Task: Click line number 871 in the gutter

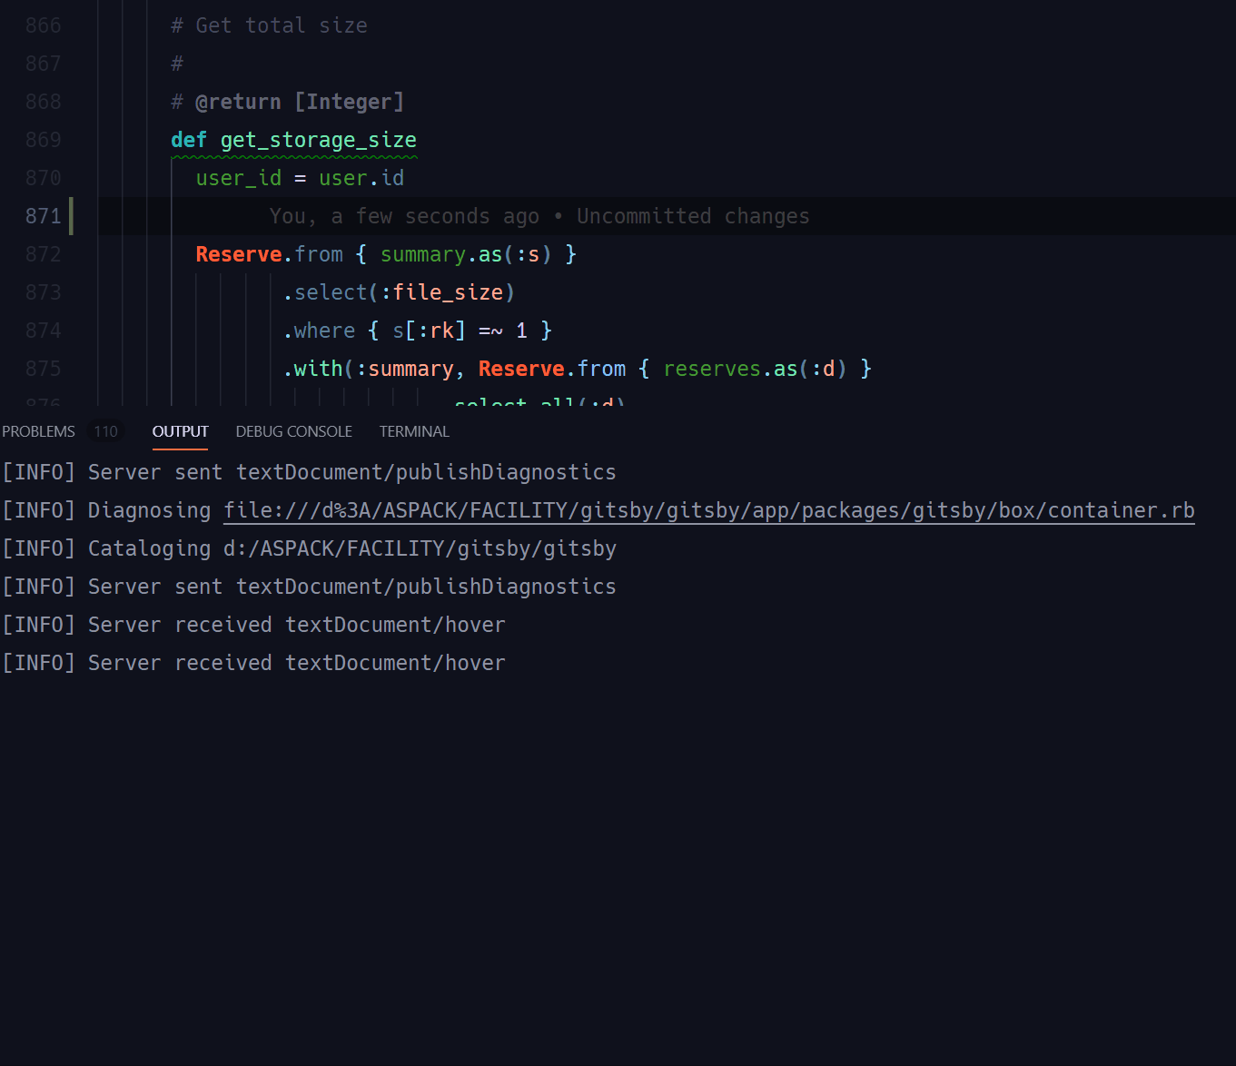Action: point(43,216)
